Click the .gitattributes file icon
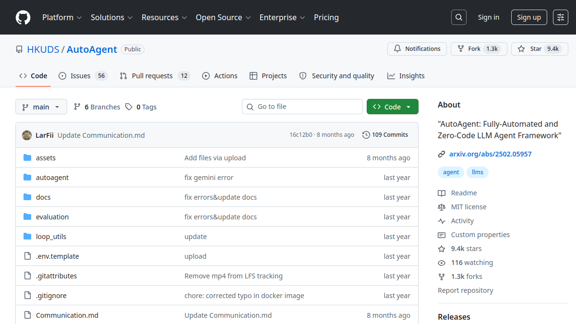This screenshot has height=324, width=576. point(27,276)
